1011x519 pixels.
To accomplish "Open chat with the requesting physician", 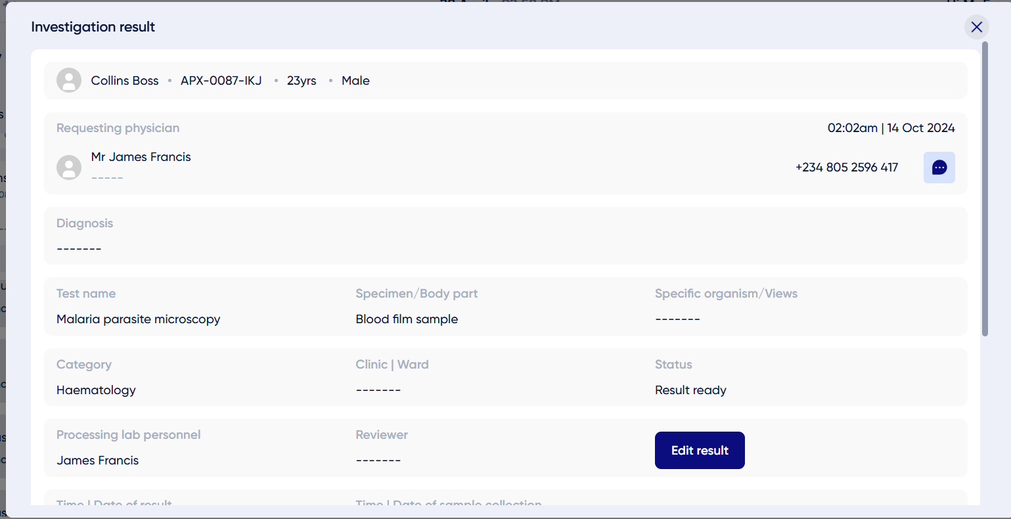I will point(939,168).
